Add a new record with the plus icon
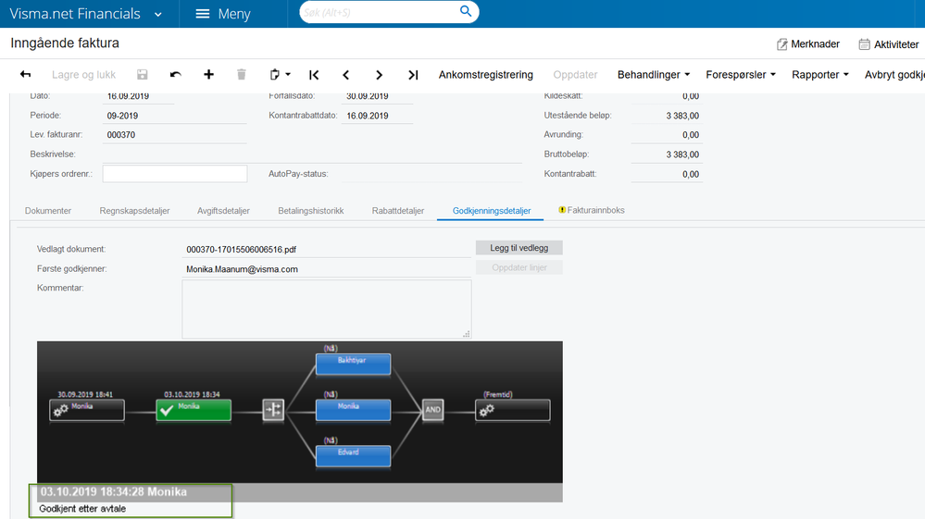The width and height of the screenshot is (925, 519). pos(209,74)
